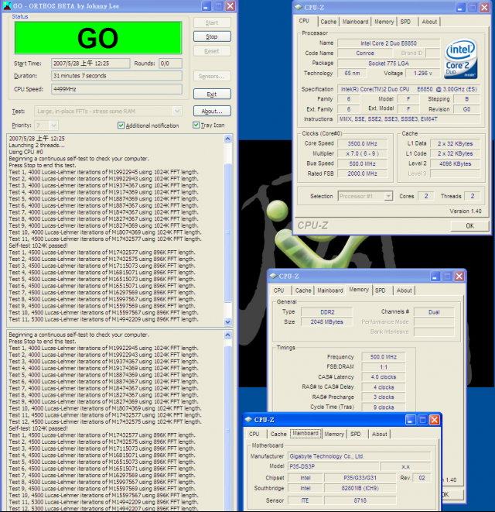This screenshot has width=495, height=512.
Task: Click OK in the top CPU-Z window
Action: tap(469, 225)
